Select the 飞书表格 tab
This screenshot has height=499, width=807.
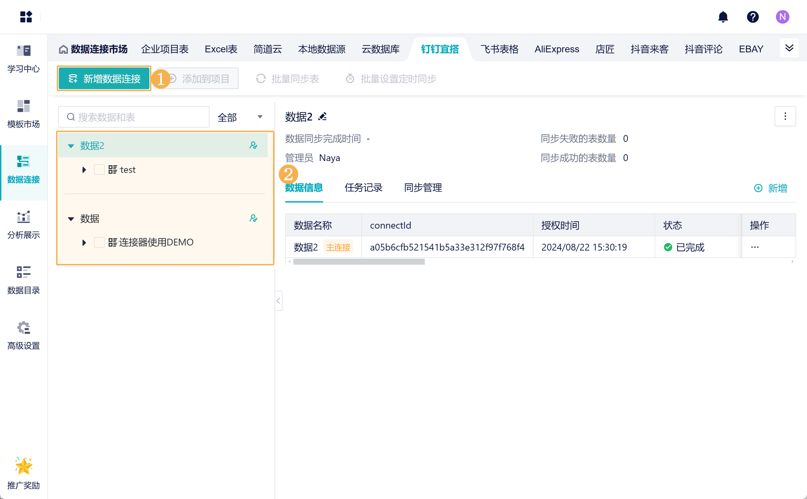[499, 49]
